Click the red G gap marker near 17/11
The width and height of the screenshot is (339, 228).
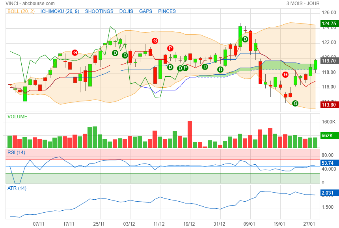coord(75,52)
